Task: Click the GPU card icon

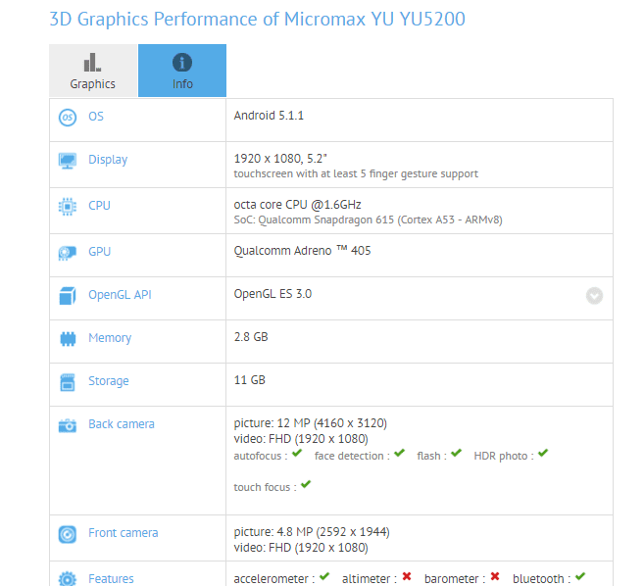Action: (x=68, y=253)
